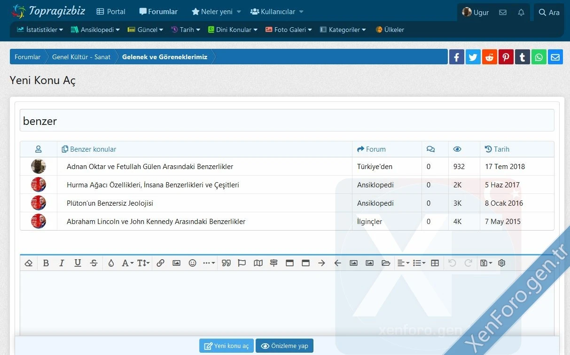Image resolution: width=570 pixels, height=355 pixels.
Task: Open the text color droplet picker
Action: click(111, 263)
